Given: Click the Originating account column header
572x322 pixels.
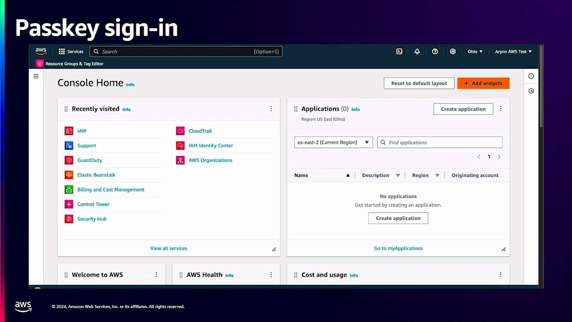Looking at the screenshot, I should [x=475, y=175].
